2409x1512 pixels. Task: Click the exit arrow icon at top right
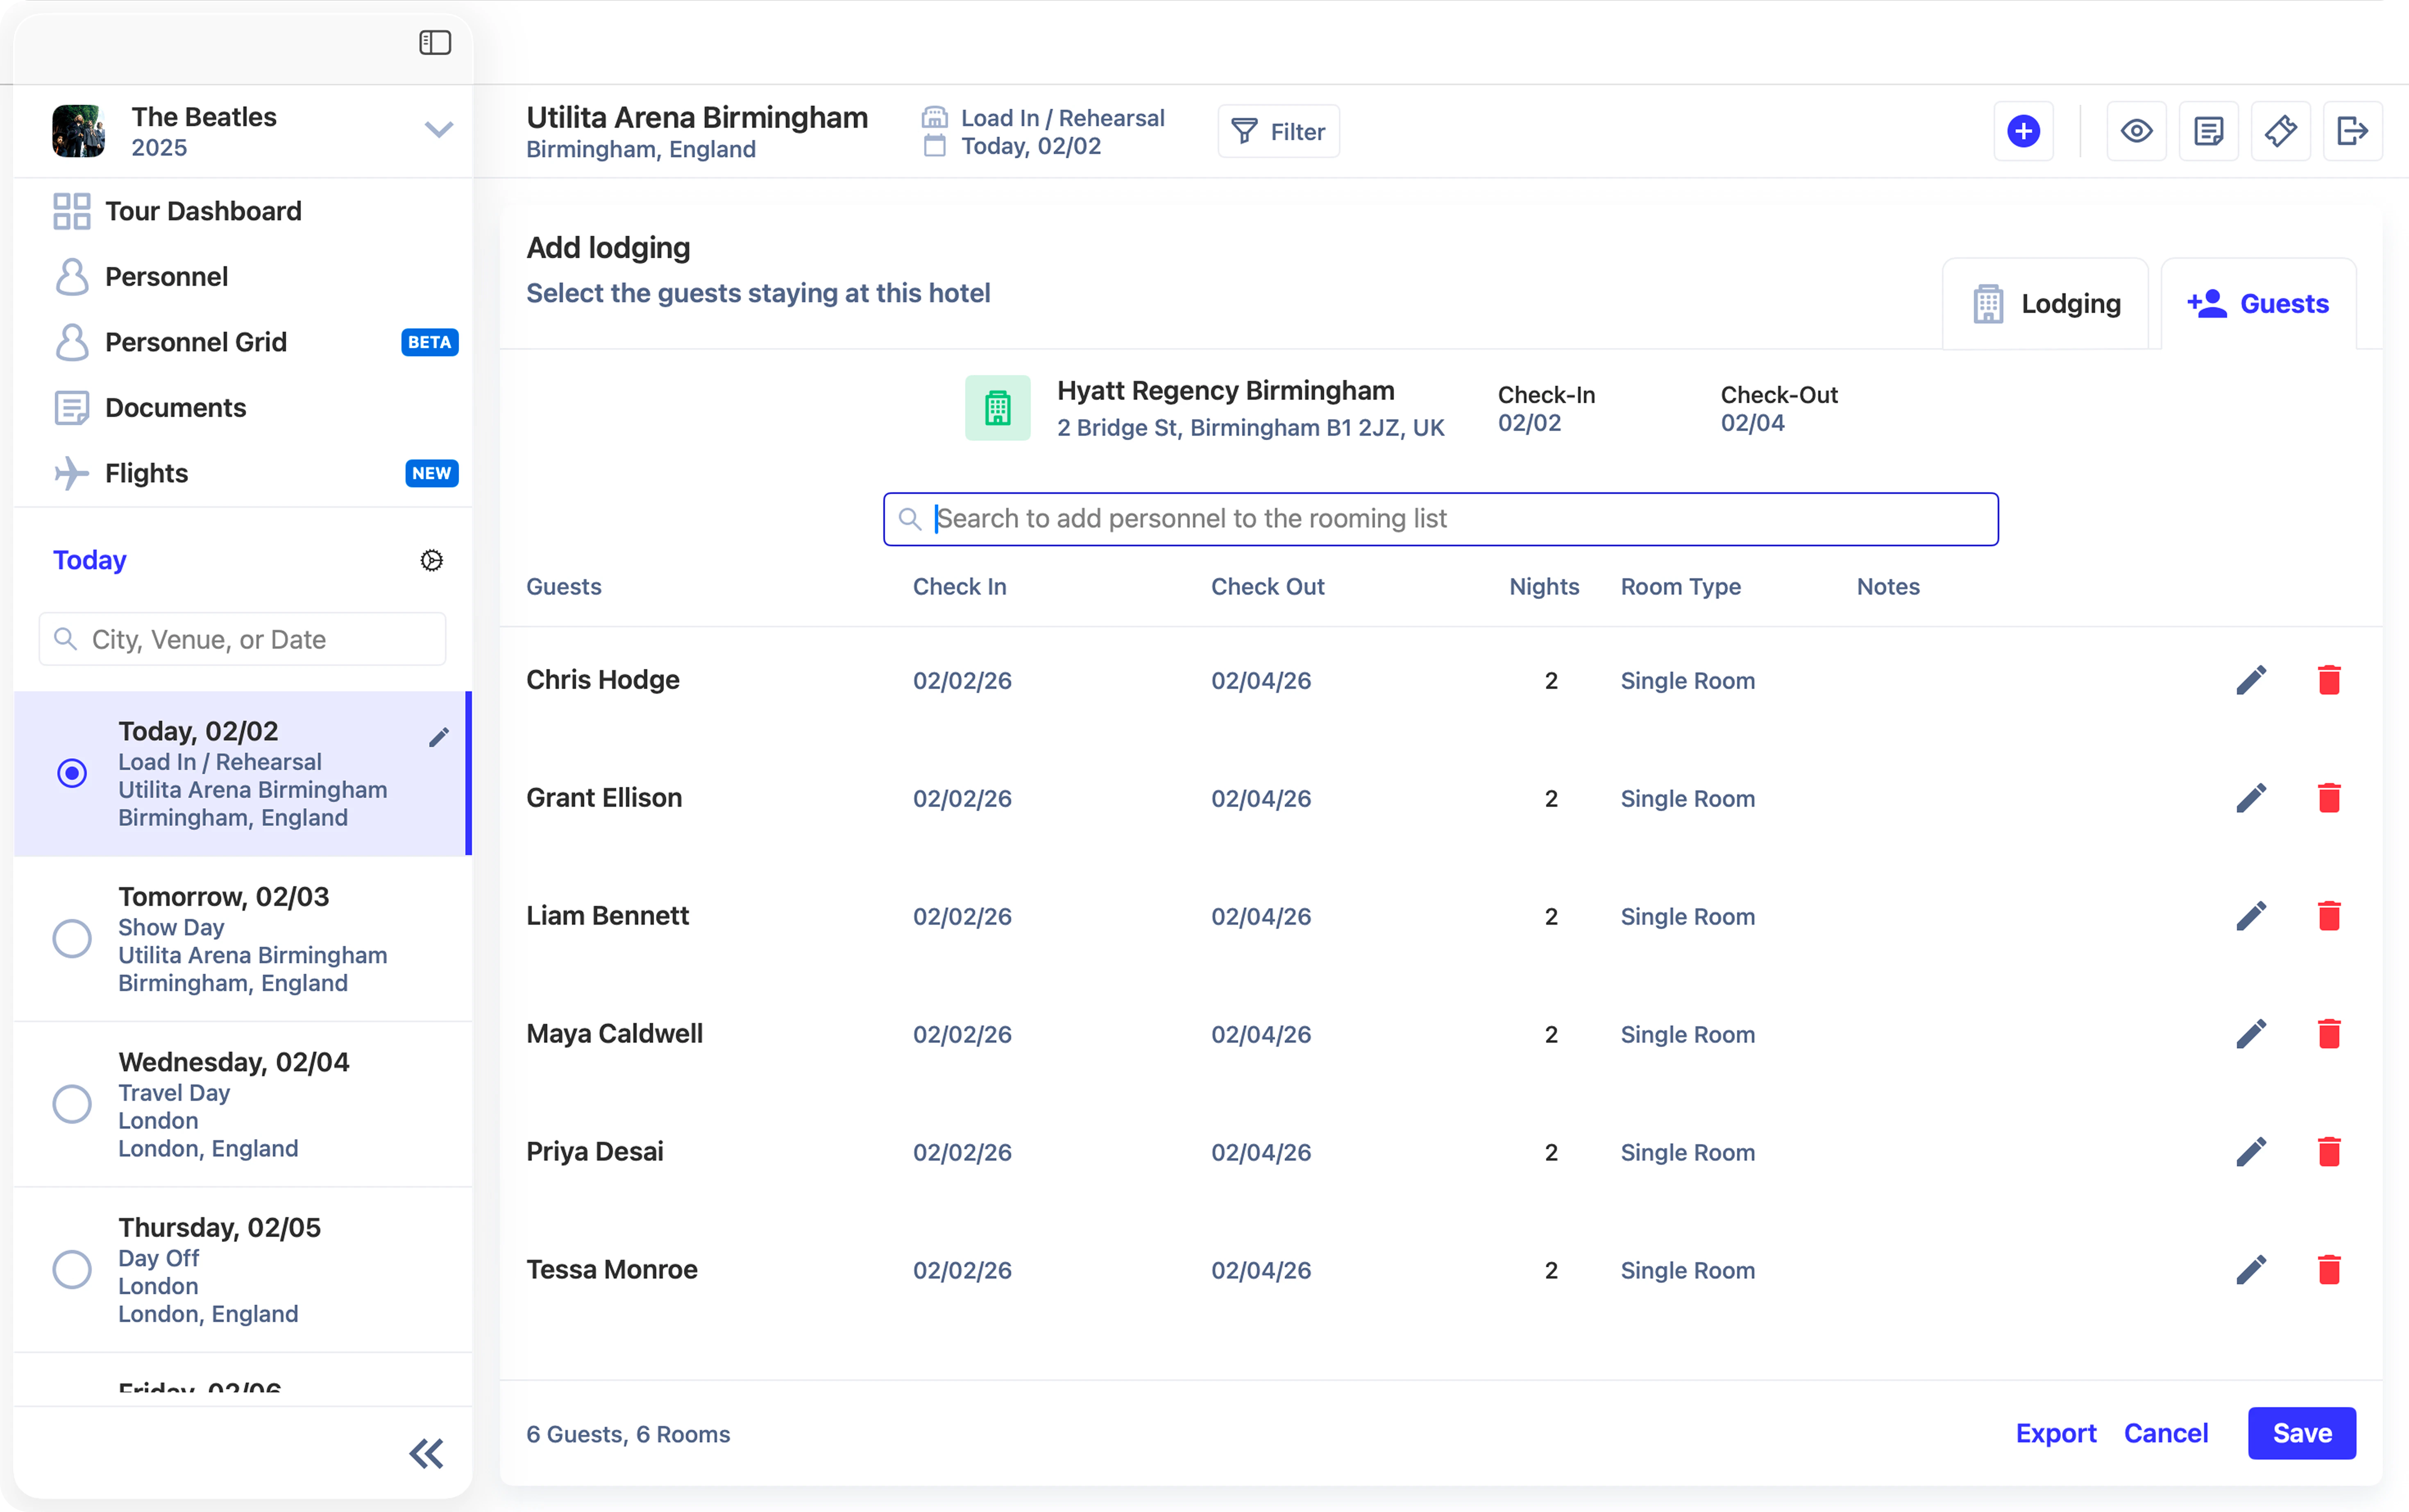2352,131
